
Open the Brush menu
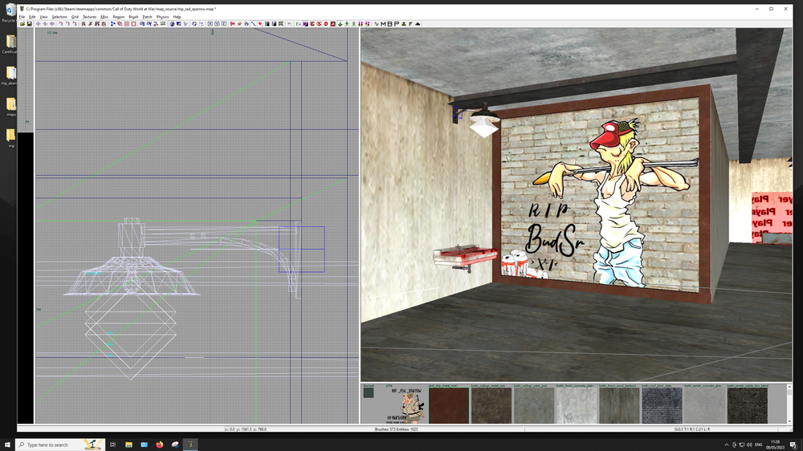tap(133, 16)
